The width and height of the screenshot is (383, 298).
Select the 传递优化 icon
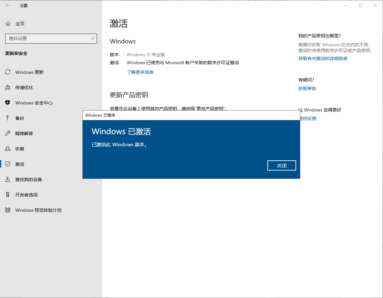coord(8,87)
